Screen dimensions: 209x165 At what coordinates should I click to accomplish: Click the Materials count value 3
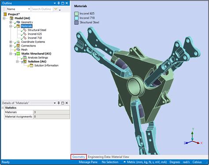coord(52,112)
